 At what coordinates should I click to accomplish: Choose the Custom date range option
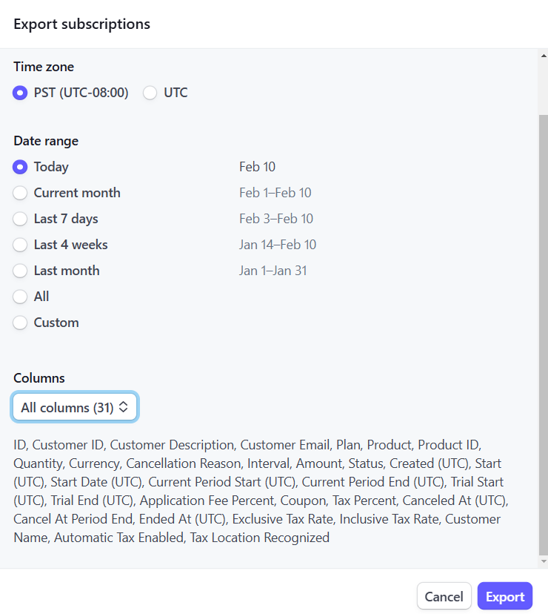[20, 323]
